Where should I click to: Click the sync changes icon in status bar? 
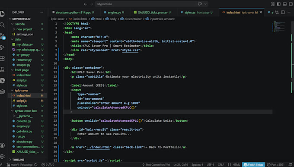click(36, 165)
